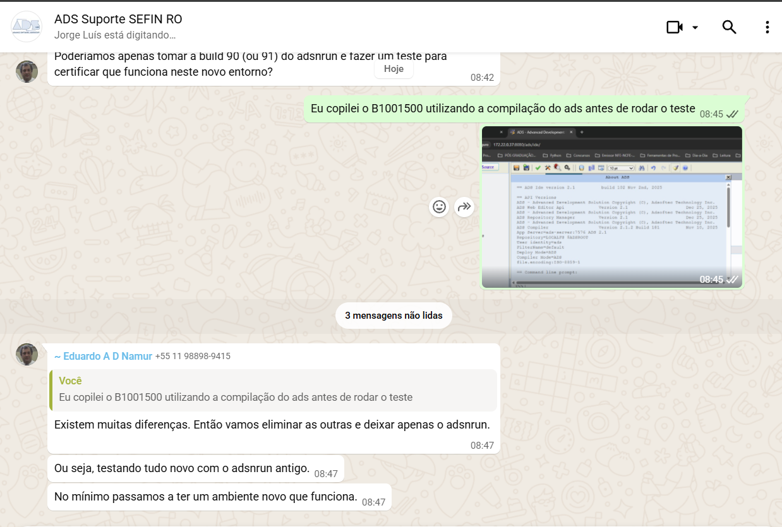Click the 3 mensagens não lidas marker
The width and height of the screenshot is (782, 527).
394,315
